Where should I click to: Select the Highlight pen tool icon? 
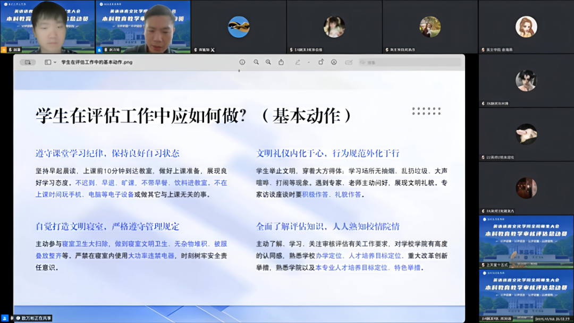[x=298, y=62]
